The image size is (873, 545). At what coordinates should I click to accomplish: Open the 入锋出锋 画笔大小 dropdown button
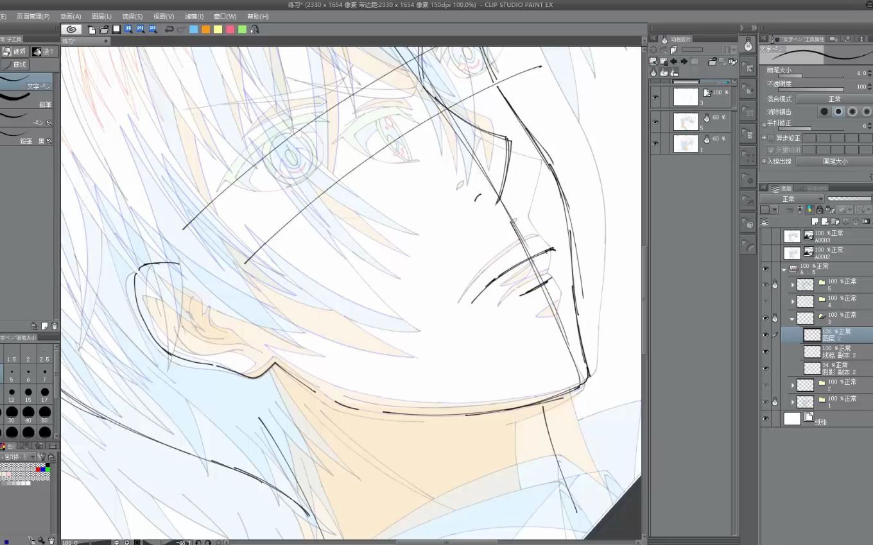coord(833,162)
